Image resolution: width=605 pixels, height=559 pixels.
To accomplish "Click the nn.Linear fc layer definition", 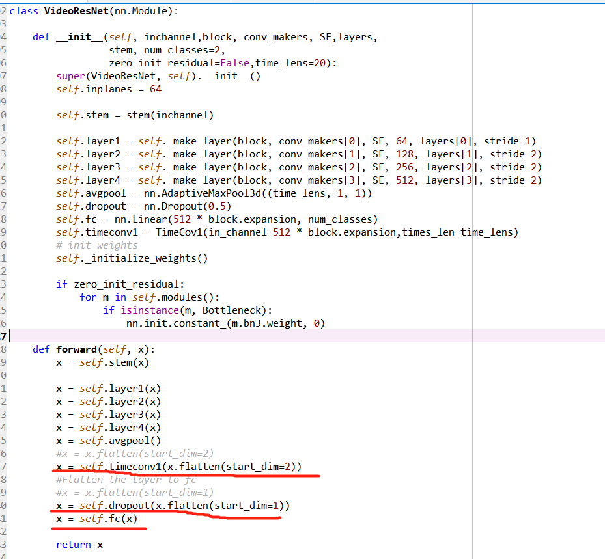I will click(138, 219).
